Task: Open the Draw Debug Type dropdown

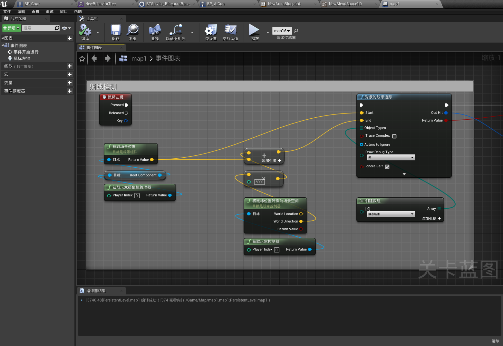Action: pos(391,157)
